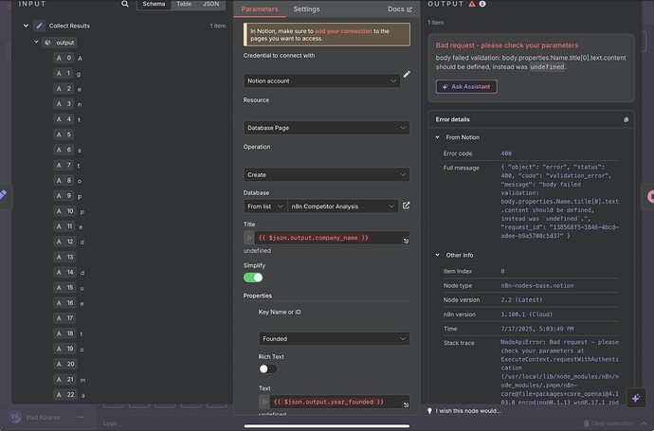Click the error code 400 value
654x431 pixels.
[x=506, y=153]
